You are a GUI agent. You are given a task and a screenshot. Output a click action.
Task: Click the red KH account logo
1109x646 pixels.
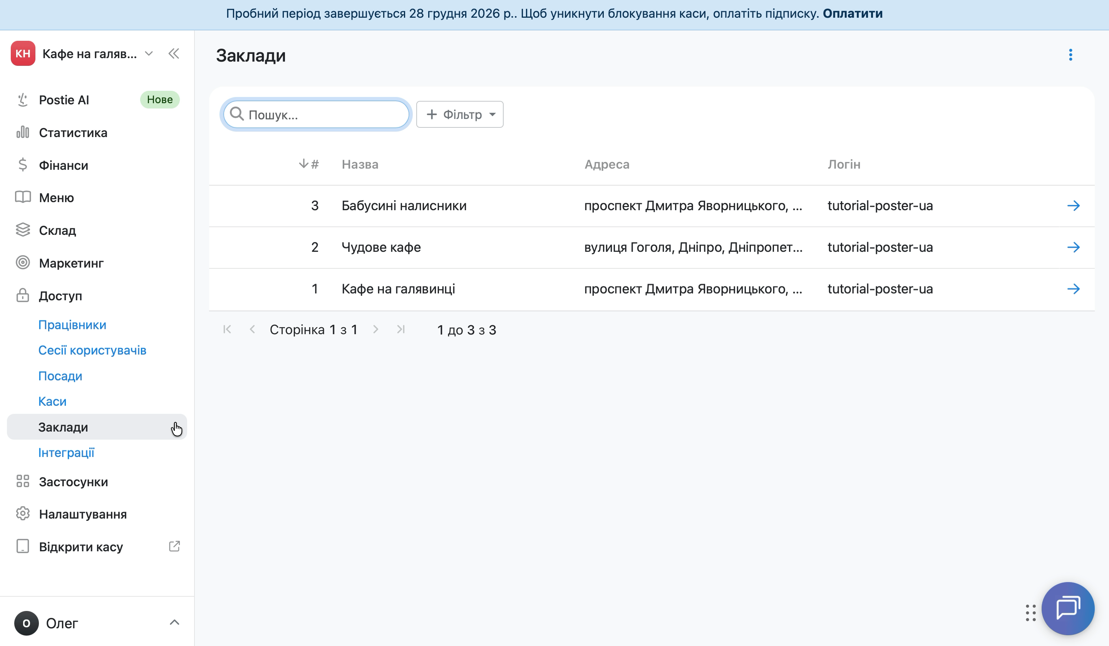pos(23,54)
